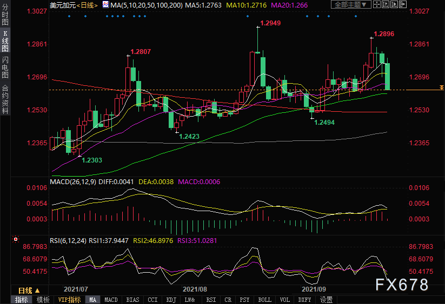Open the 全部主题 dropdown
This screenshot has width=445, height=304.
point(351,4)
